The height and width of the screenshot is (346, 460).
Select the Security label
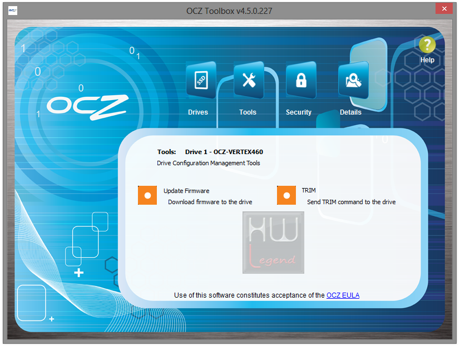coord(299,112)
